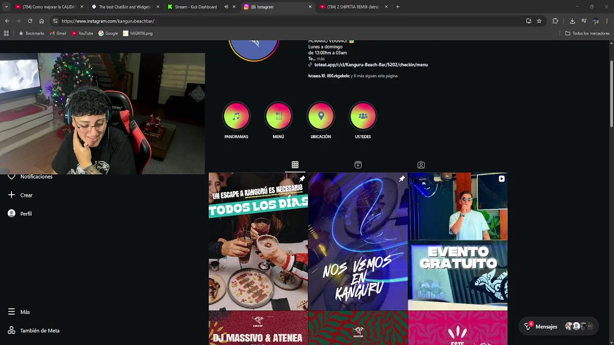Image resolution: width=614 pixels, height=345 pixels.
Task: Mute the Kick Dashboard tab audio icon
Action: click(x=226, y=7)
